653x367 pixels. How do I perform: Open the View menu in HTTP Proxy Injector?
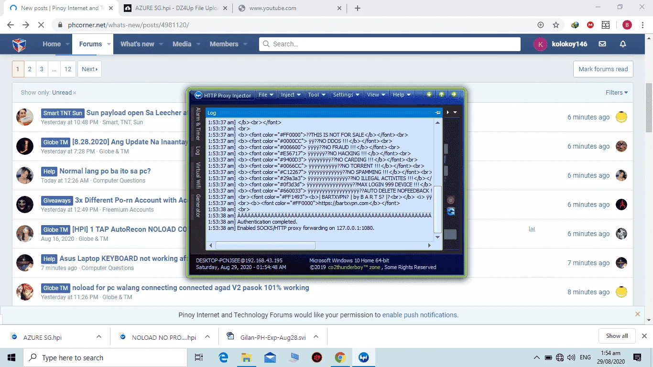[x=376, y=95]
